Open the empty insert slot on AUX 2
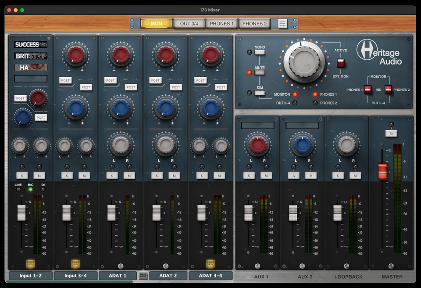Screen dimensions: 421x288 pyautogui.click(x=302, y=126)
